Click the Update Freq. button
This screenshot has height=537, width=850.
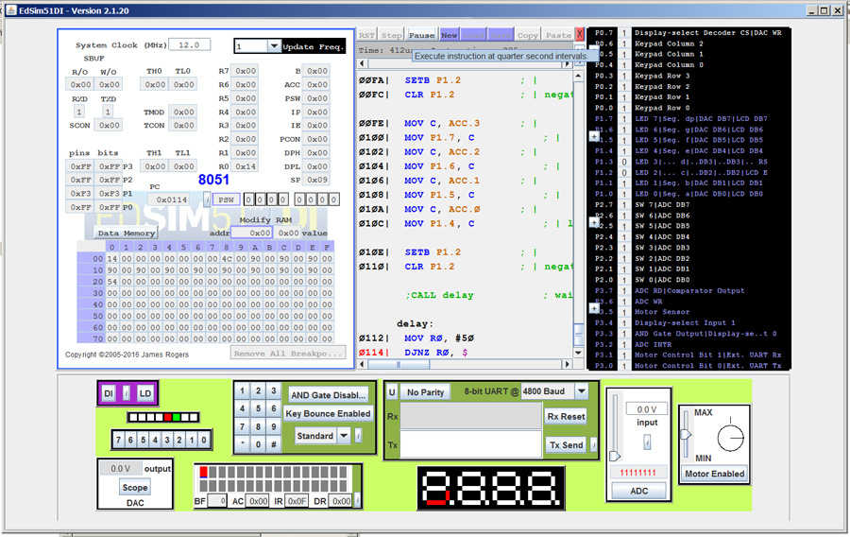click(x=314, y=46)
